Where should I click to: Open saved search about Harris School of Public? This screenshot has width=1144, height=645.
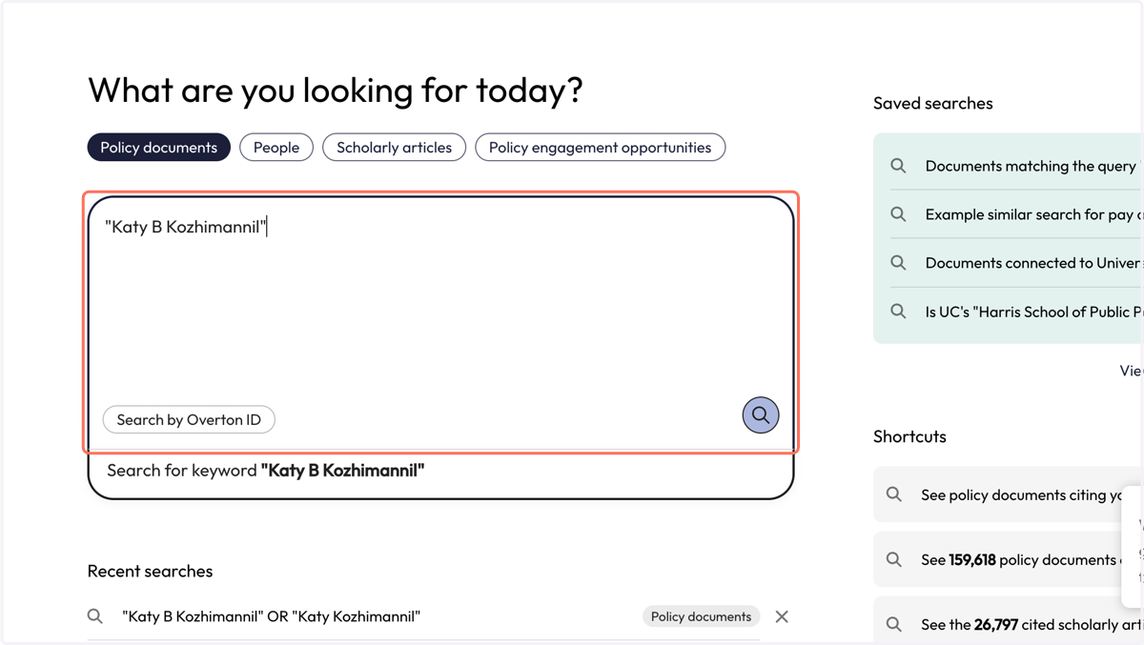(1015, 312)
